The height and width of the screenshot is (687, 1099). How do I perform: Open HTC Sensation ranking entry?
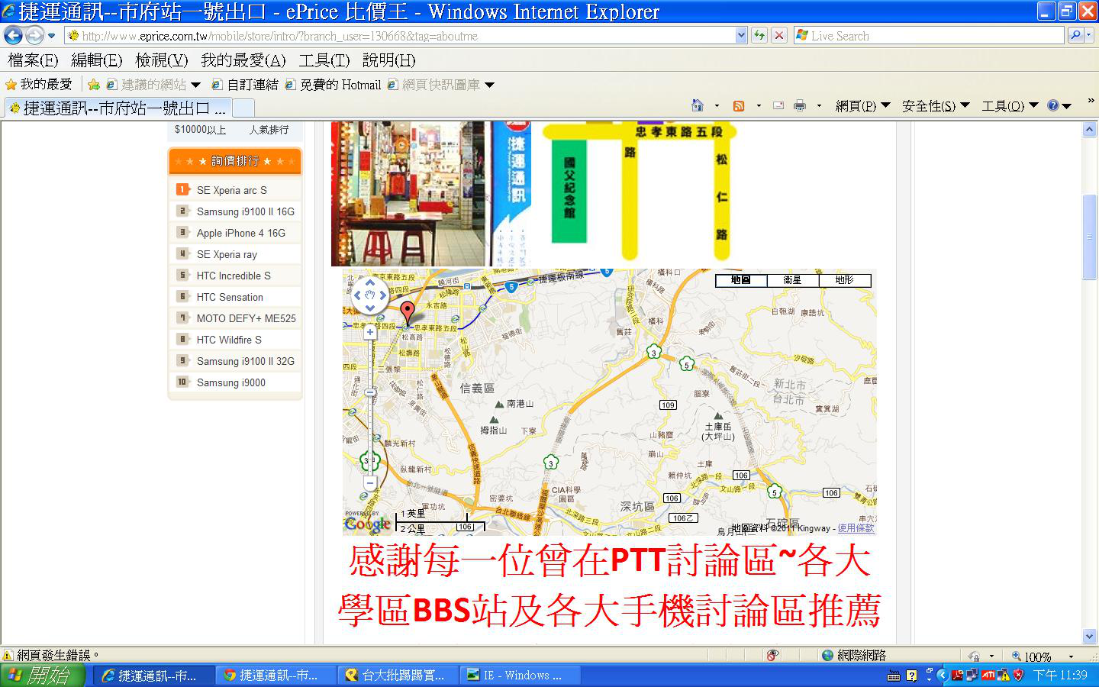pos(230,297)
